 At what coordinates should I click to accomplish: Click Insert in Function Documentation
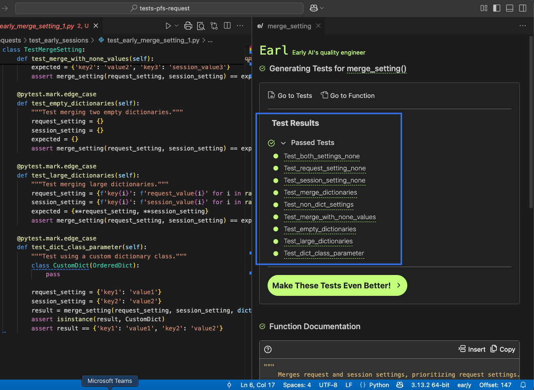click(x=472, y=349)
